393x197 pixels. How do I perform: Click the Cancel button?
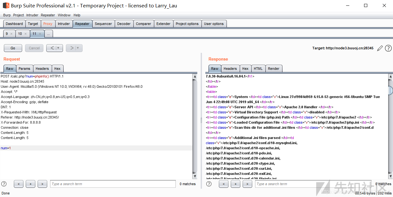(x=34, y=48)
